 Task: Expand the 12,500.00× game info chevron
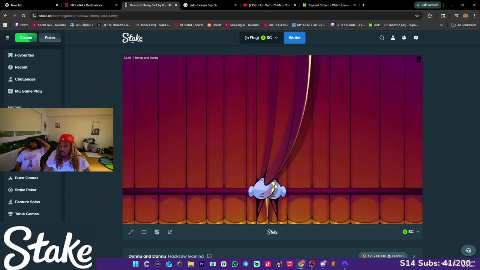coord(414,256)
